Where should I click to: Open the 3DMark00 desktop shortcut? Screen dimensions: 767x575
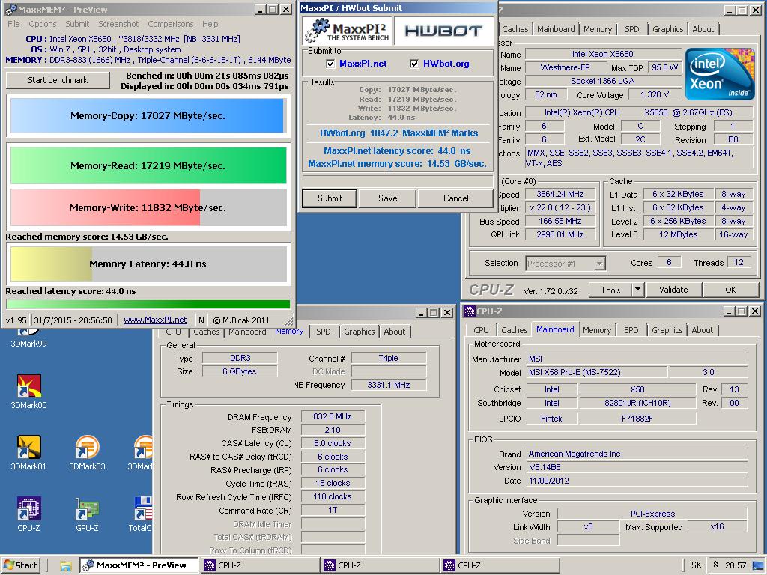click(x=29, y=391)
